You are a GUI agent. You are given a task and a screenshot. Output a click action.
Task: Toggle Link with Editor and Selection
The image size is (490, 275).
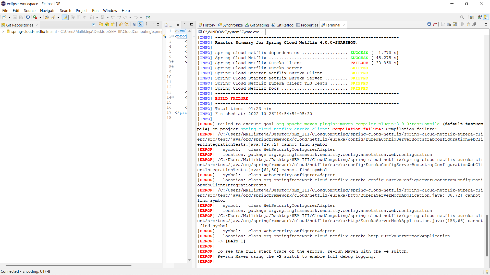pos(127,24)
